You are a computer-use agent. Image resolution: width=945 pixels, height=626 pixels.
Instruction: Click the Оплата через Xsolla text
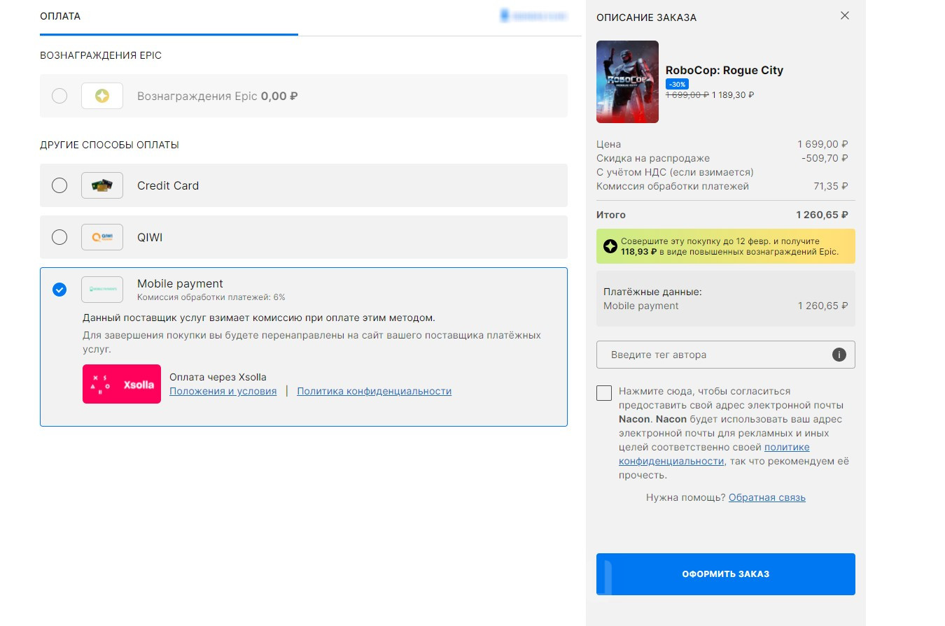218,377
